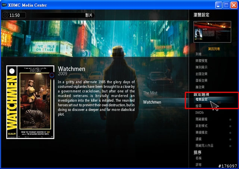Switch to the 媒體預覽 view
The image size is (239, 169).
[202, 61]
